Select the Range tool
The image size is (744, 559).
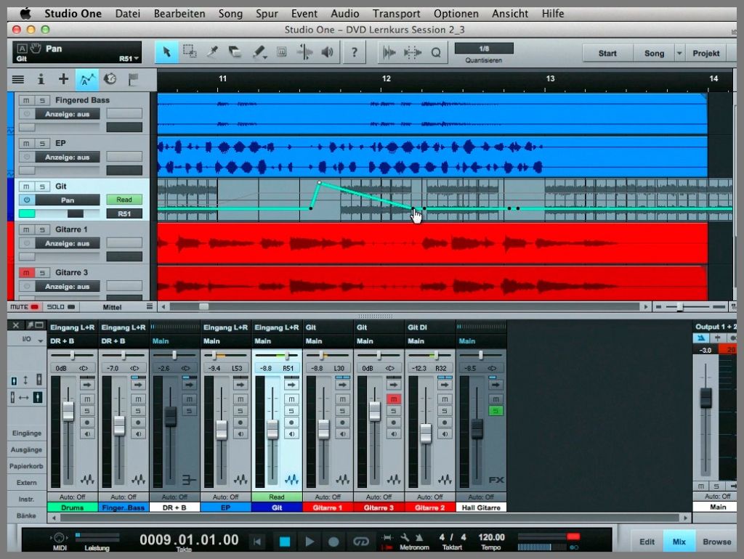pos(190,52)
